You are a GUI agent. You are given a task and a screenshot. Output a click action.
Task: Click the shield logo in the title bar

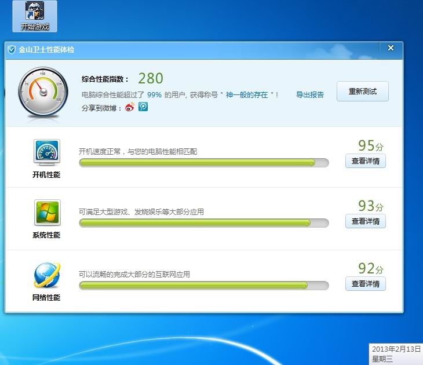pyautogui.click(x=12, y=50)
